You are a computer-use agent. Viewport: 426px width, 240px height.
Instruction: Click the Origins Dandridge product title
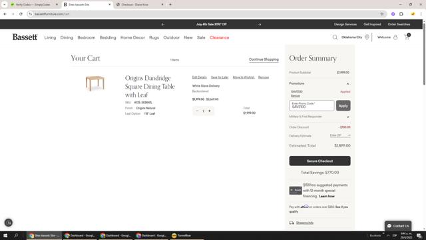(x=150, y=86)
